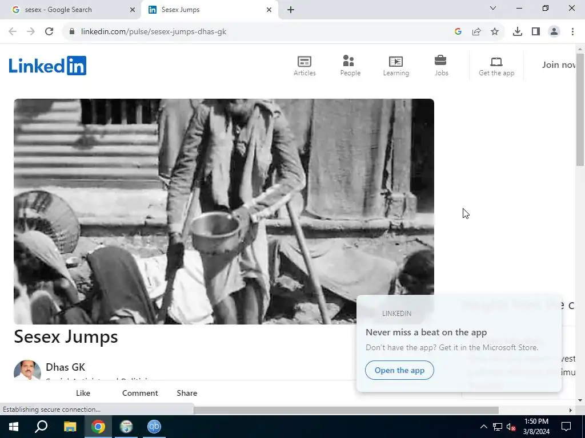The height and width of the screenshot is (438, 585).
Task: Open the Chrome profile avatar icon
Action: [x=554, y=31]
